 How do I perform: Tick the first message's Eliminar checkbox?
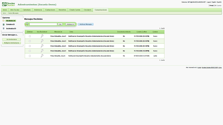[x=30, y=36]
